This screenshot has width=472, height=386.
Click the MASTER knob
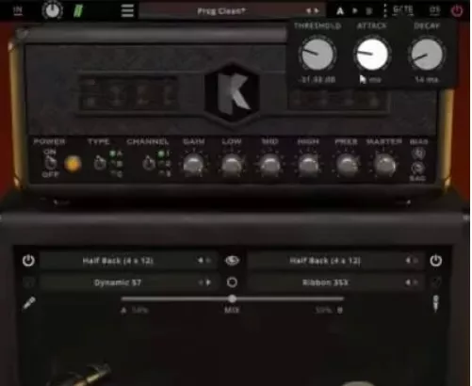point(384,165)
